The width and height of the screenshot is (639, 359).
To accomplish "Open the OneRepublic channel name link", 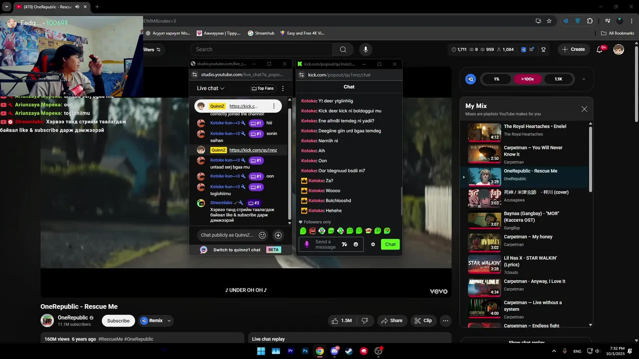I will [x=73, y=318].
